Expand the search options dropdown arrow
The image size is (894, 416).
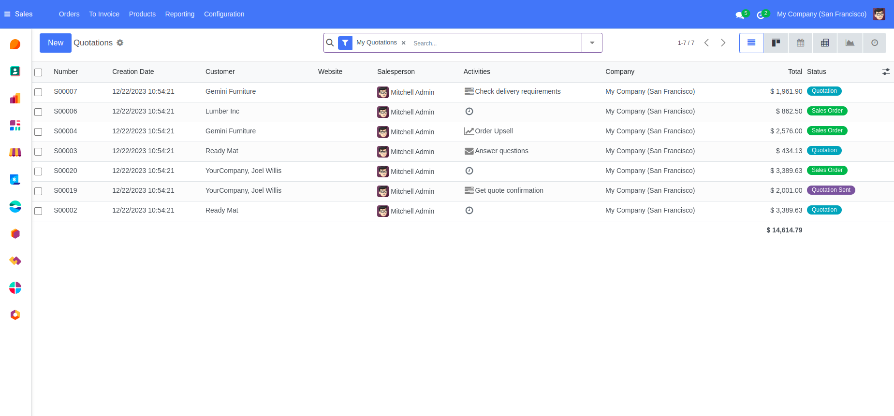pos(592,43)
